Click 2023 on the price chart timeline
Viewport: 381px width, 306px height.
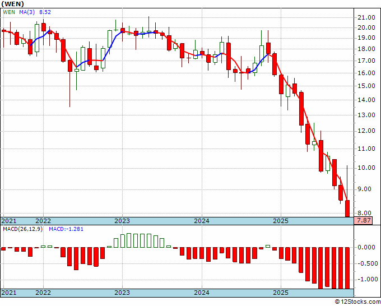tap(122, 221)
